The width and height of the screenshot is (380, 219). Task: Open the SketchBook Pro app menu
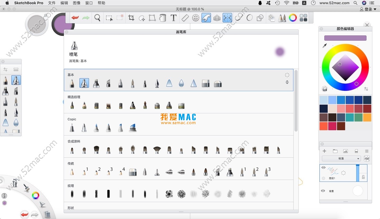click(29, 3)
